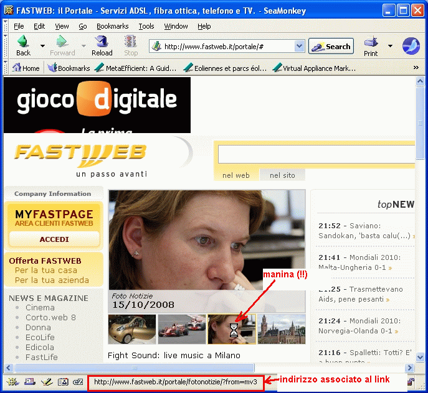The height and width of the screenshot is (393, 428).
Task: Open the EcoLife link
Action: (x=40, y=337)
